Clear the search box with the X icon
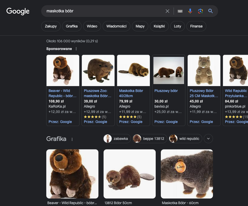Screen dimensions: 248x206 click(x=167, y=11)
